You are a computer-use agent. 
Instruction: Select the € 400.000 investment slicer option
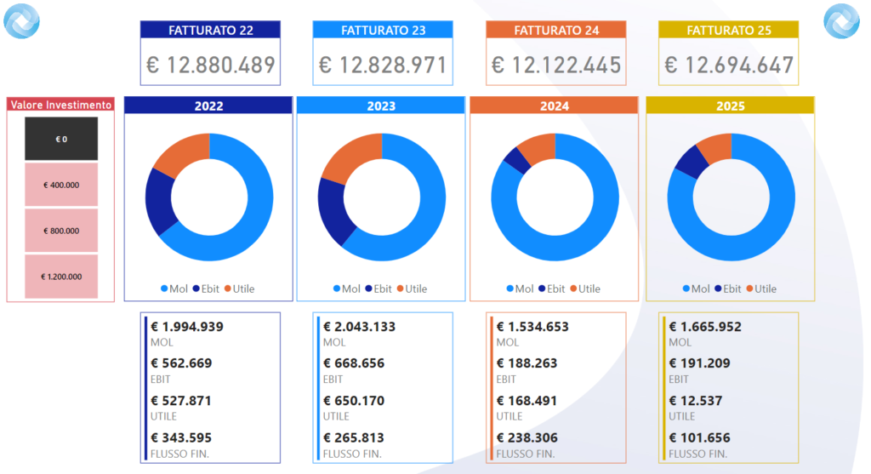tap(61, 185)
